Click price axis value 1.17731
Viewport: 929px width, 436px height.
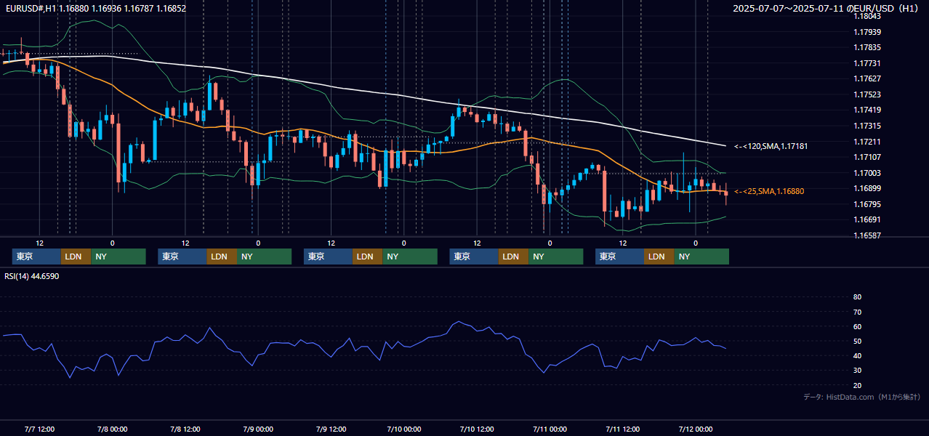coord(867,63)
